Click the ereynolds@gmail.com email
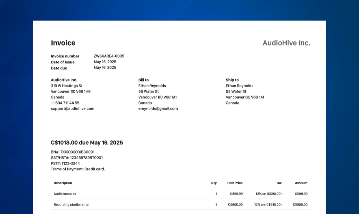The width and height of the screenshot is (359, 214). (x=158, y=108)
